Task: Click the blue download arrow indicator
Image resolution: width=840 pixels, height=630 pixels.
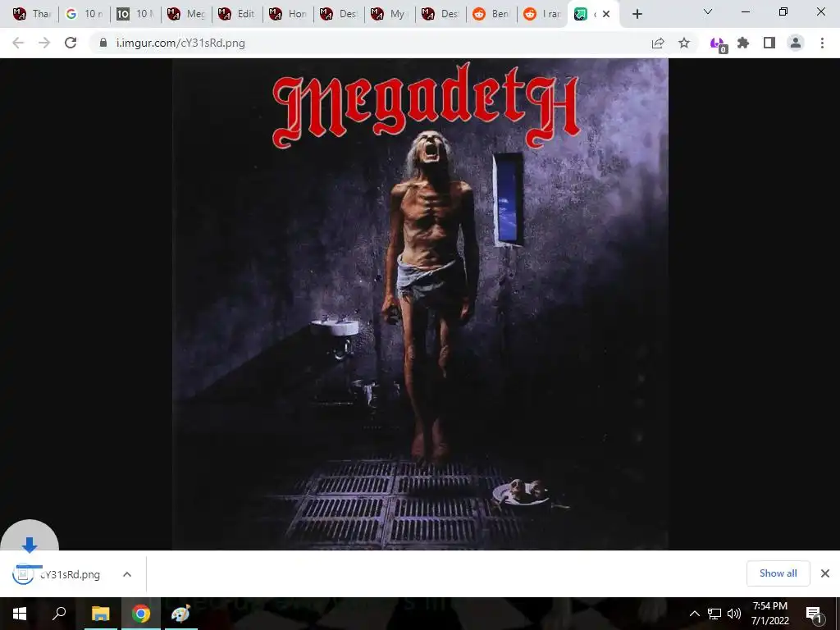Action: coord(30,544)
